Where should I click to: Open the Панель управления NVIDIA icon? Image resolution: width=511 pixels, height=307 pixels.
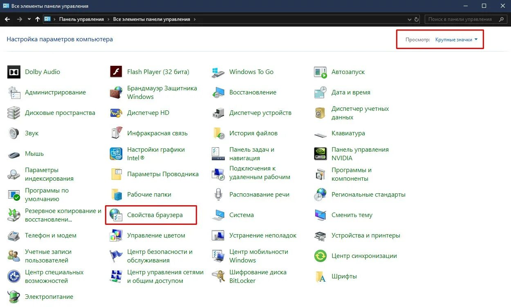pyautogui.click(x=320, y=154)
